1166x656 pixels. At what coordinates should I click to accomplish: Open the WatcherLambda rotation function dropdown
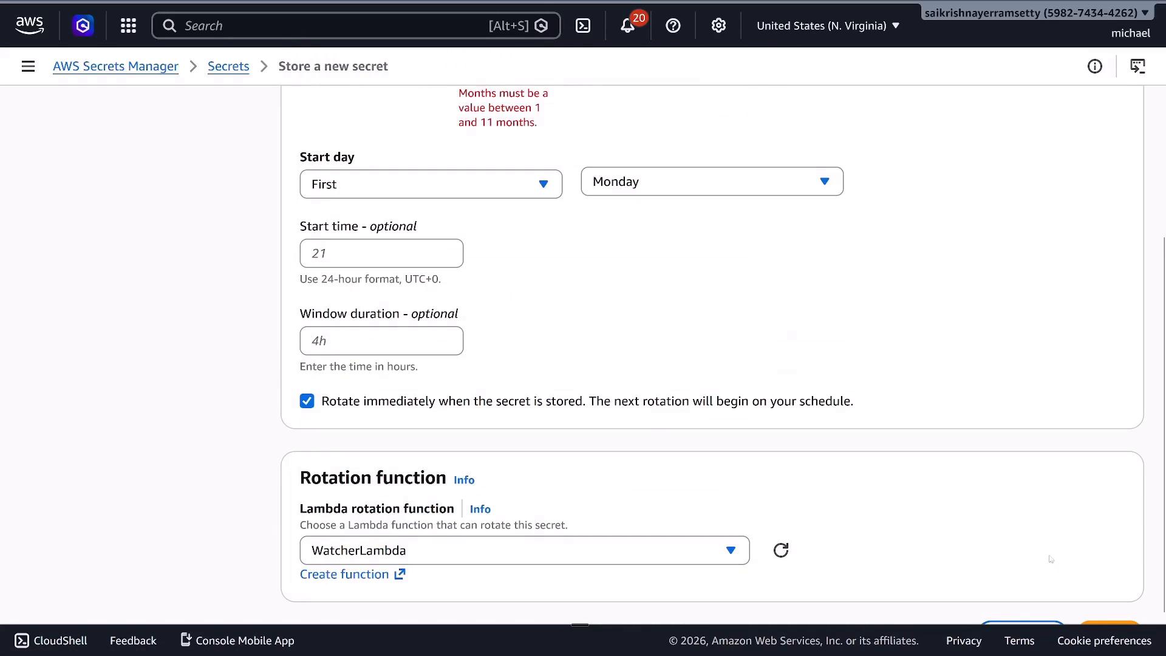[x=524, y=550]
